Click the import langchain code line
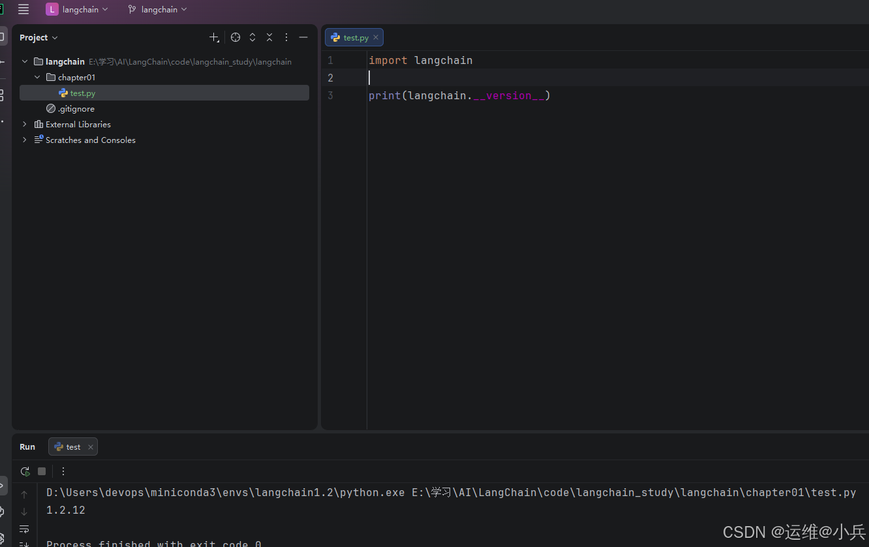 (x=421, y=60)
